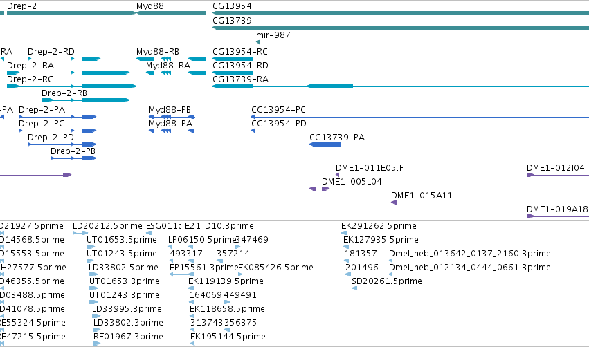The width and height of the screenshot is (589, 347).
Task: Click EST EK127935.5prime
Action: [381, 240]
